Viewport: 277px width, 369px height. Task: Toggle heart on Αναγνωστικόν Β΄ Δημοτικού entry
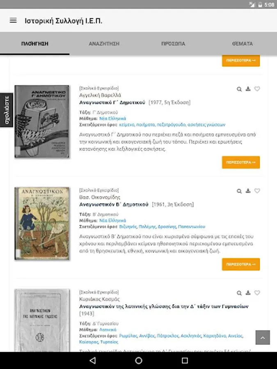tap(257, 191)
